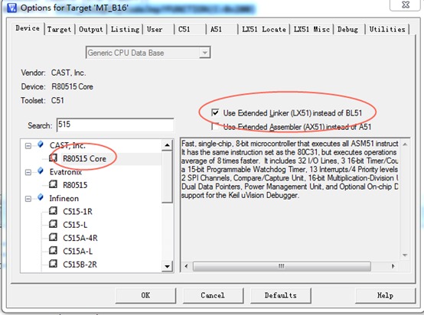Screen dimensions: 424x315
Task: Select C515A-L device
Action: tap(77, 252)
